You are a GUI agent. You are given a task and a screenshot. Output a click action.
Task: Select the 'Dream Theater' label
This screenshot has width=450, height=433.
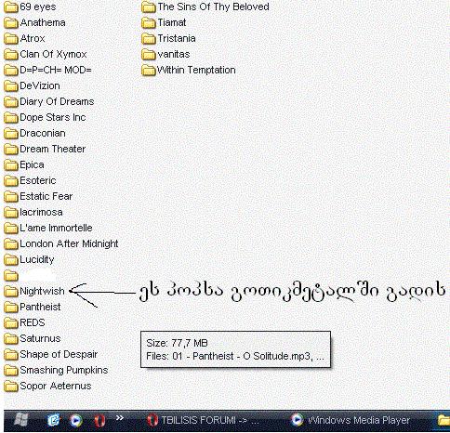coord(52,149)
